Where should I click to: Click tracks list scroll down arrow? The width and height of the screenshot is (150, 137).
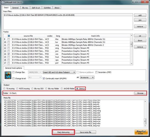pyautogui.click(x=131, y=64)
